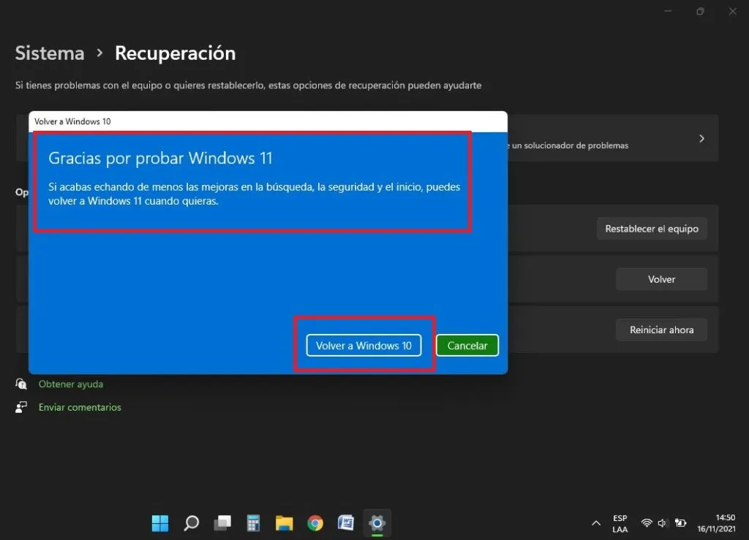749x540 pixels.
Task: Go back to Sistema via the breadcrumb
Action: [49, 53]
